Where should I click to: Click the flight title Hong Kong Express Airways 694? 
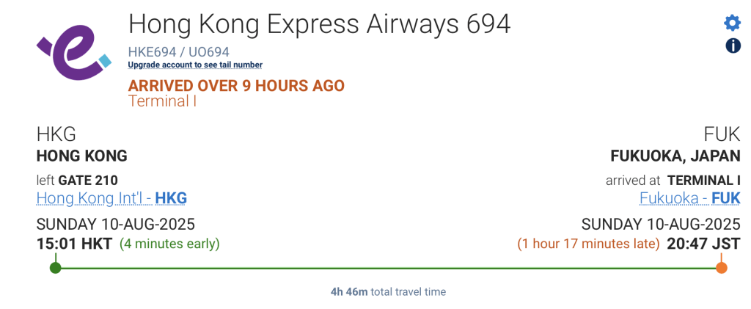(x=320, y=24)
